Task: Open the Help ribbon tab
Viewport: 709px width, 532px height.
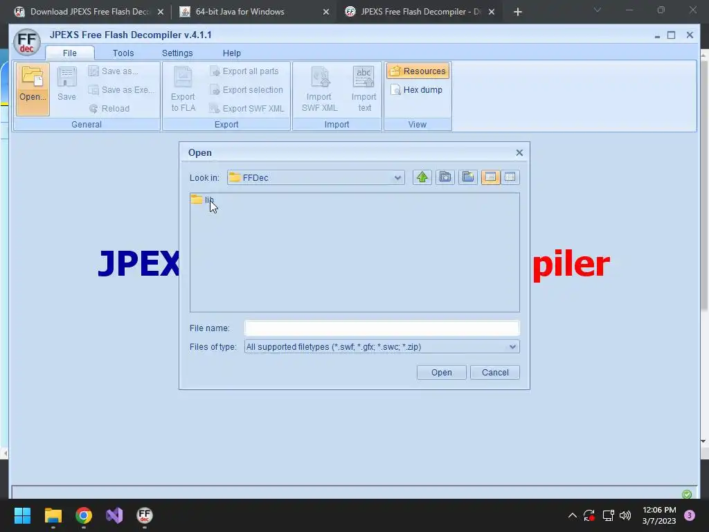Action: coord(231,53)
